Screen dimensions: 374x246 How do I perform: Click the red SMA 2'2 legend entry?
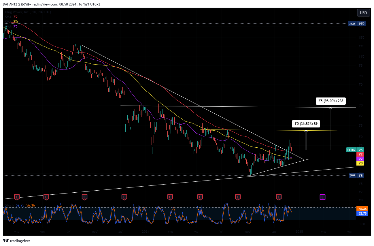point(11,17)
